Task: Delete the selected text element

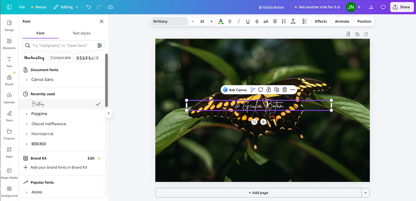Action: point(285,89)
